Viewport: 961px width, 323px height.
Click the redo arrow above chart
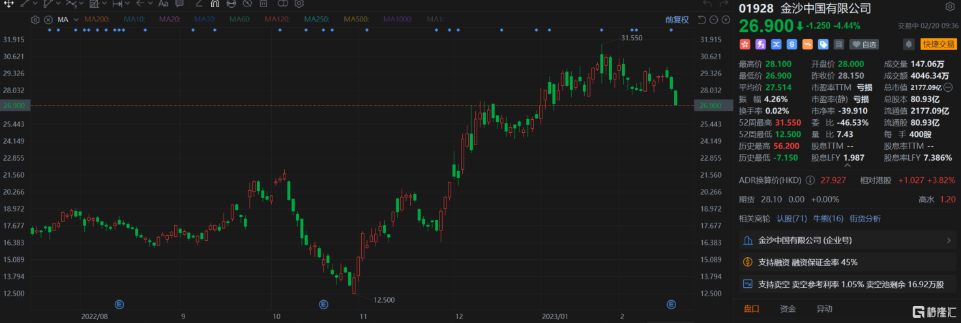click(724, 4)
